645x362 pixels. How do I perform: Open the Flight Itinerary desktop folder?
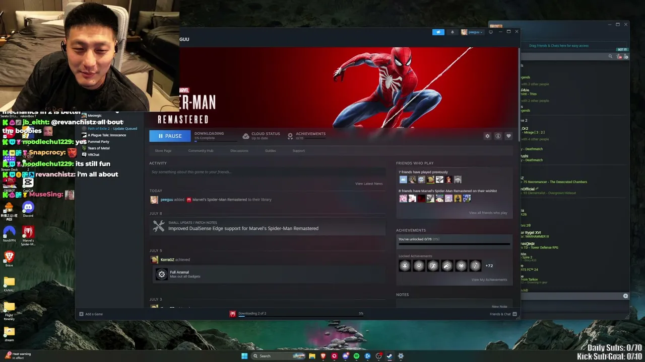pos(9,311)
